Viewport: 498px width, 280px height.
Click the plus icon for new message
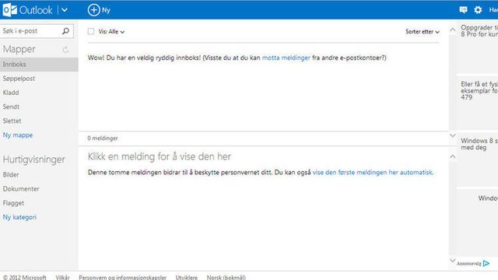[x=93, y=10]
